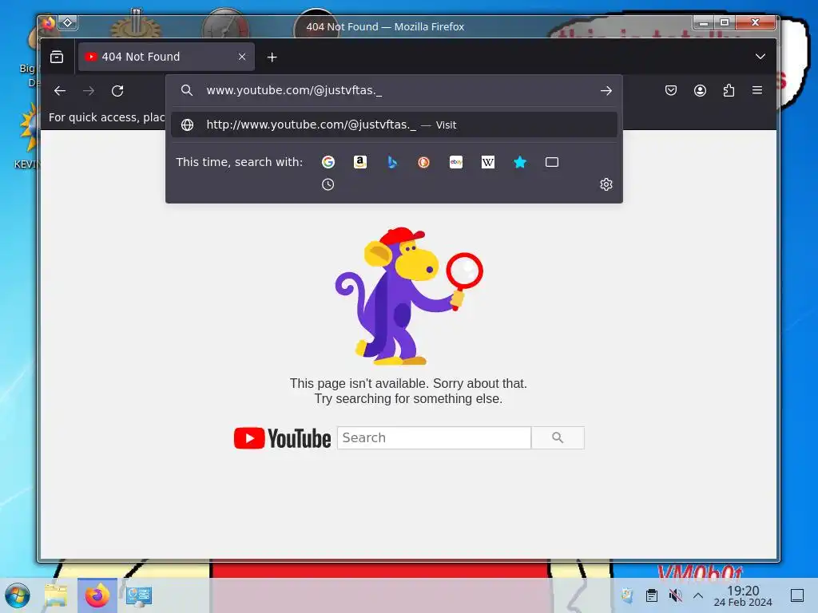Click the YouTube logo
Screen dimensions: 818x613
(x=282, y=438)
